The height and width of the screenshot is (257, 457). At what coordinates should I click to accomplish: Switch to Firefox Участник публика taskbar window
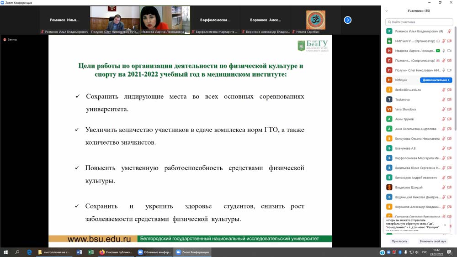(x=116, y=252)
